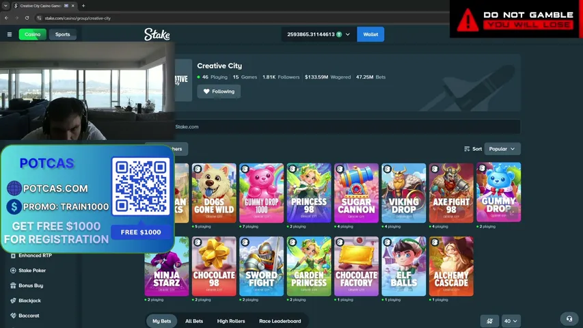Open the browser tab list chevron
This screenshot has height=328, width=583.
[x=5, y=5]
